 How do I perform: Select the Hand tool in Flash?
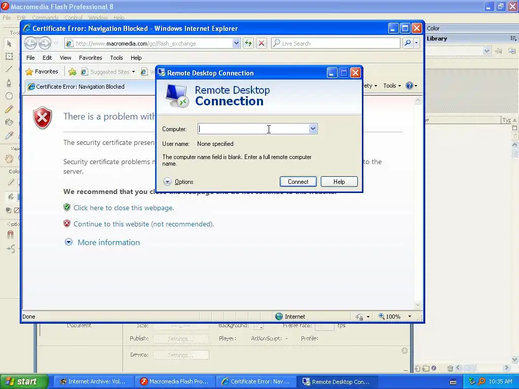[9, 159]
